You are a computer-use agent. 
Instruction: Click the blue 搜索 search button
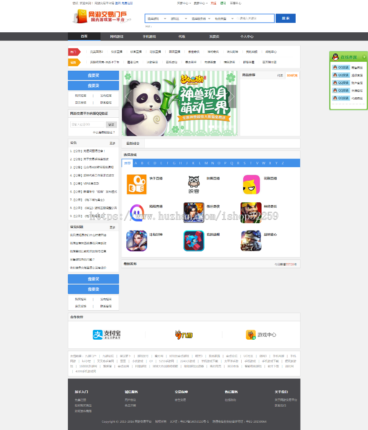tap(285, 18)
